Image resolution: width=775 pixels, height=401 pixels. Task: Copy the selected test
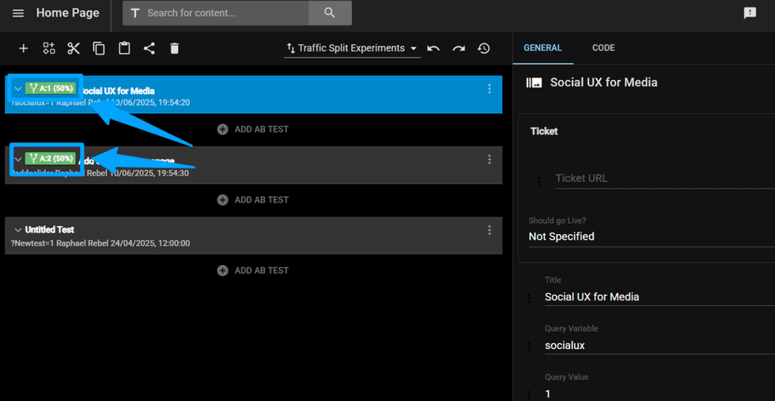click(x=99, y=48)
